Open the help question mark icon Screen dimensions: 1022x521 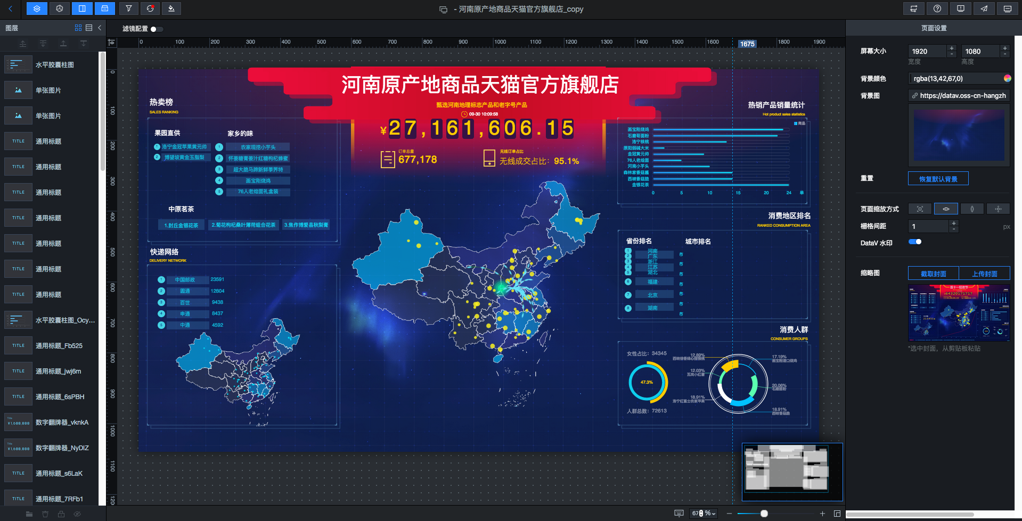(937, 9)
